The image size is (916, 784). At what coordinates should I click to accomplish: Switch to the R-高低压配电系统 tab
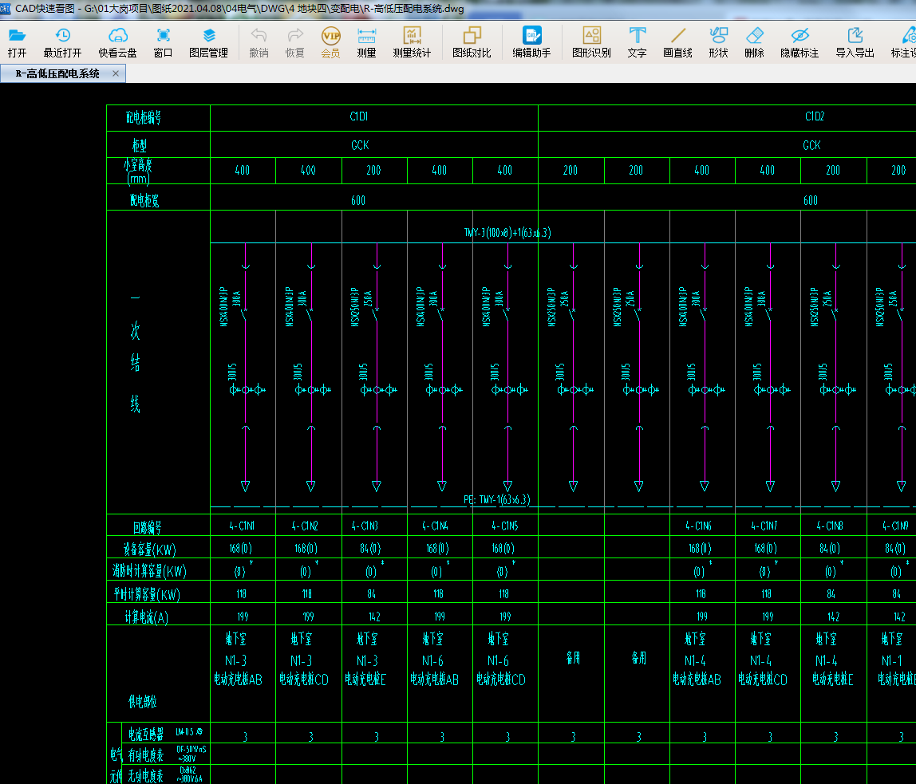(x=57, y=73)
